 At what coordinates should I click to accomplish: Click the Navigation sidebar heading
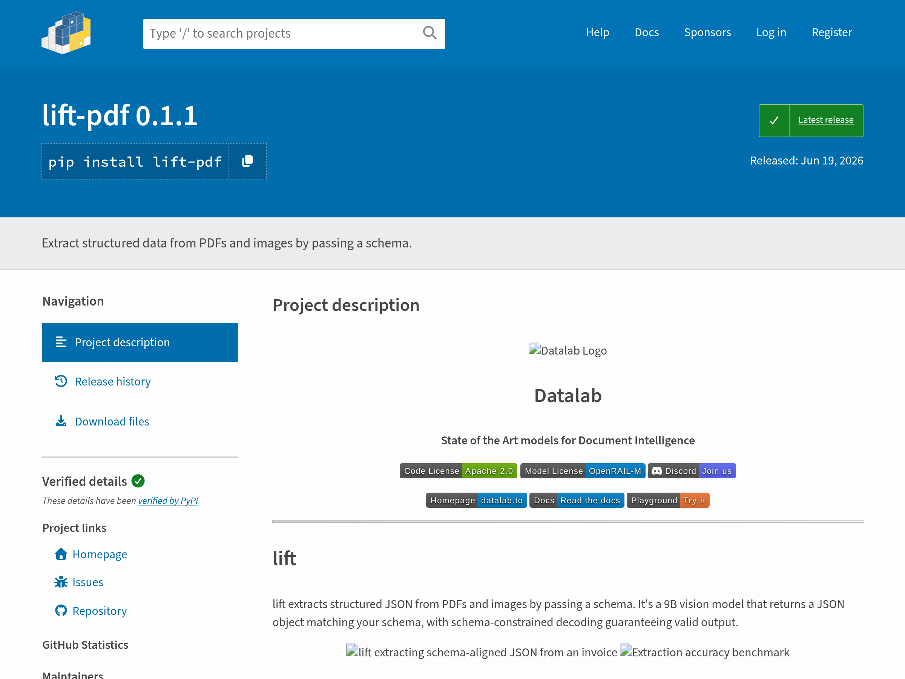point(73,301)
